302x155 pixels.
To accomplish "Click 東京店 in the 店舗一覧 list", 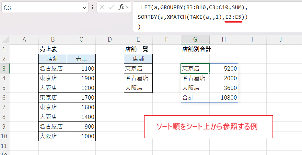I will (138, 69).
